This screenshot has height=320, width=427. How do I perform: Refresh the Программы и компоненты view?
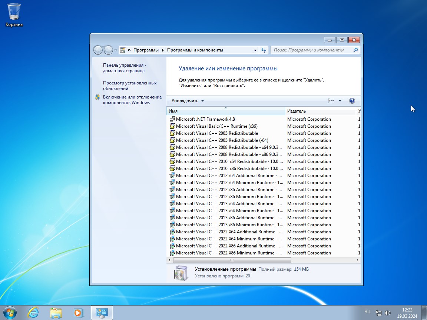263,50
